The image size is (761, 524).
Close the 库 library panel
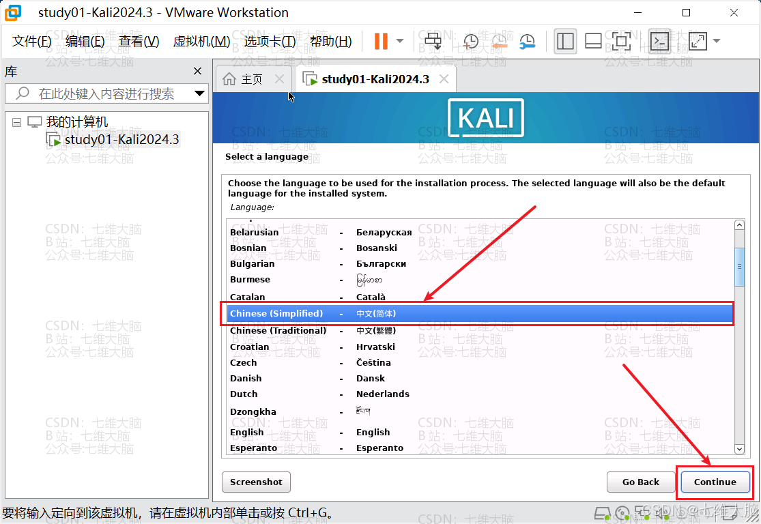tap(197, 72)
